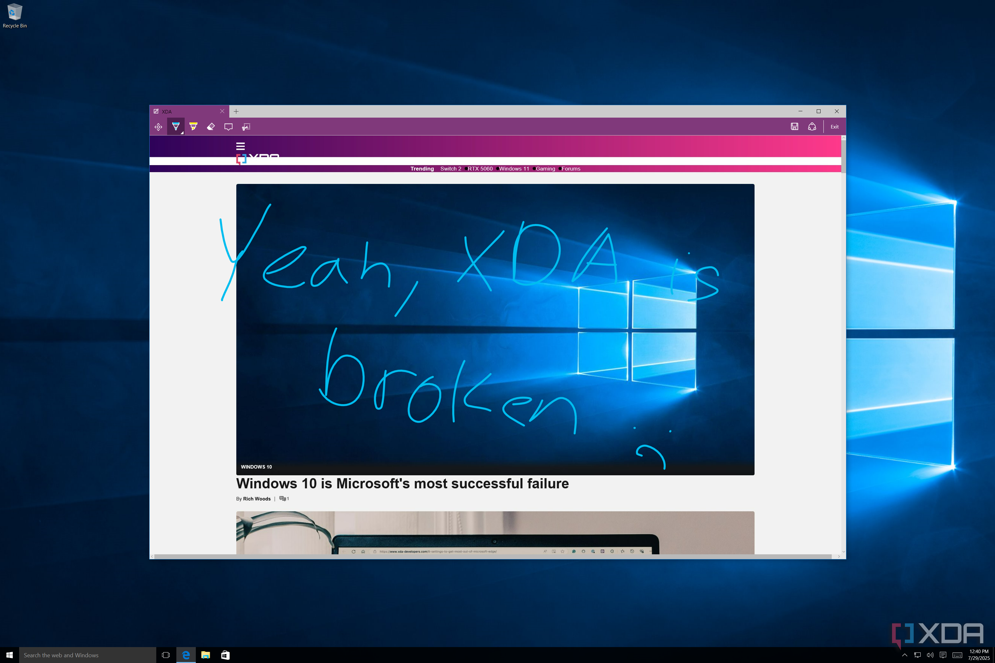This screenshot has width=995, height=663.
Task: Select the Eraser tool
Action: (x=211, y=127)
